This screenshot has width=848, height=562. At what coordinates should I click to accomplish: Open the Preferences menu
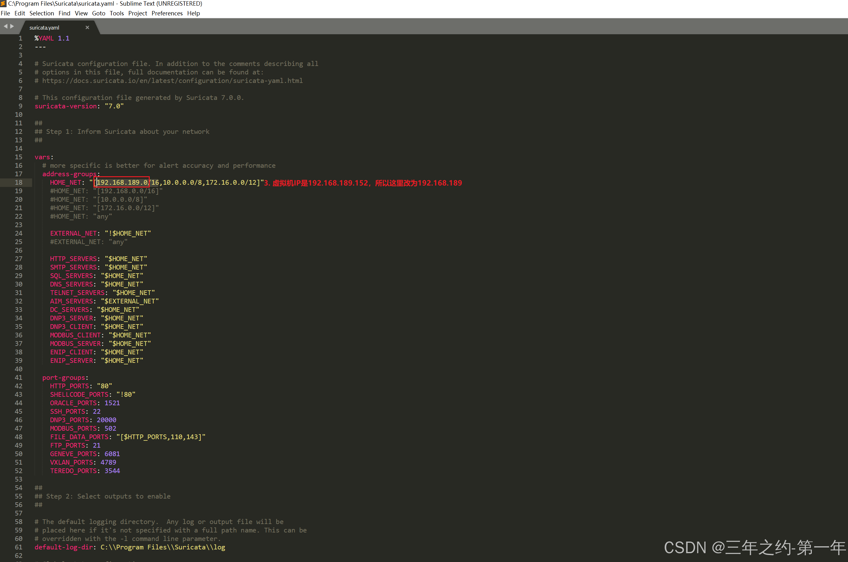(x=167, y=13)
